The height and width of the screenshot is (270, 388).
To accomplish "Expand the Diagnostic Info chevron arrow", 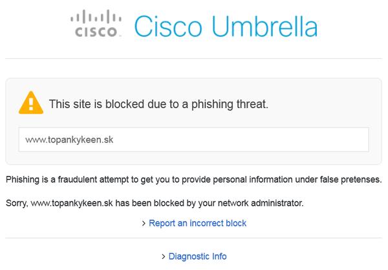I will point(163,256).
